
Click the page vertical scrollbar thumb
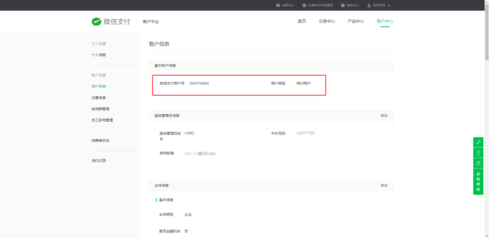[487, 32]
